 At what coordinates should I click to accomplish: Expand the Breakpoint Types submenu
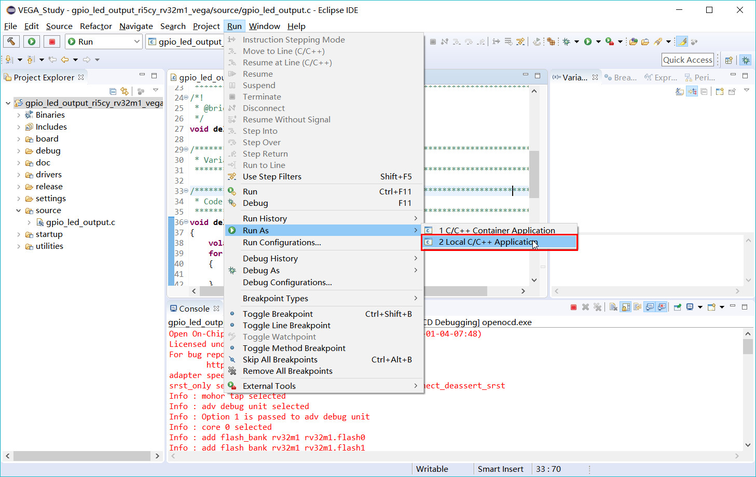324,298
